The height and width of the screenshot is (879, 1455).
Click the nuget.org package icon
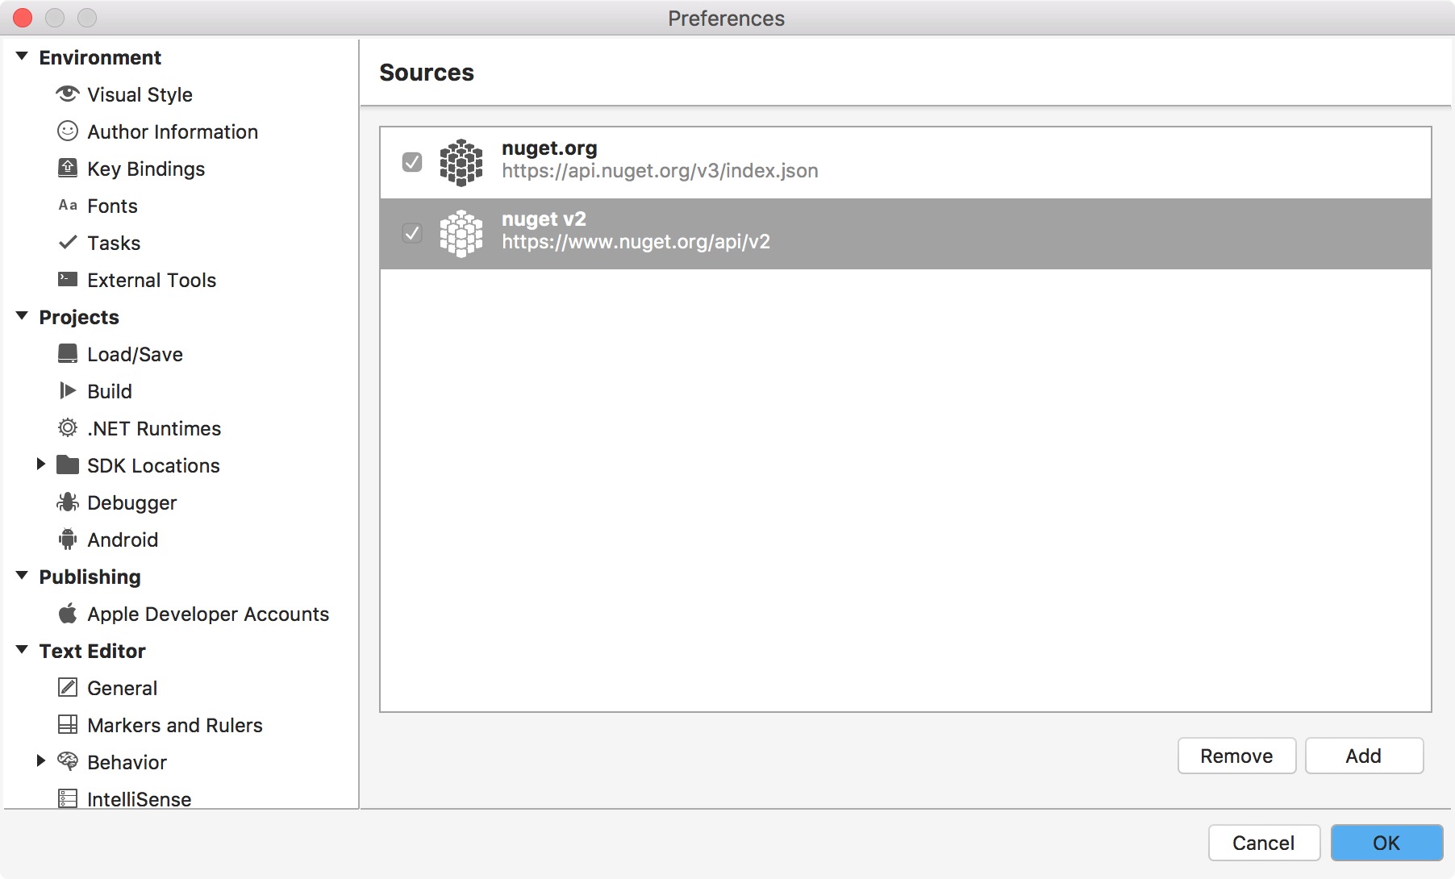(461, 162)
